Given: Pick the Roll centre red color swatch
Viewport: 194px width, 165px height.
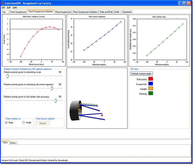Looking at the screenshot, I should point(151,79).
